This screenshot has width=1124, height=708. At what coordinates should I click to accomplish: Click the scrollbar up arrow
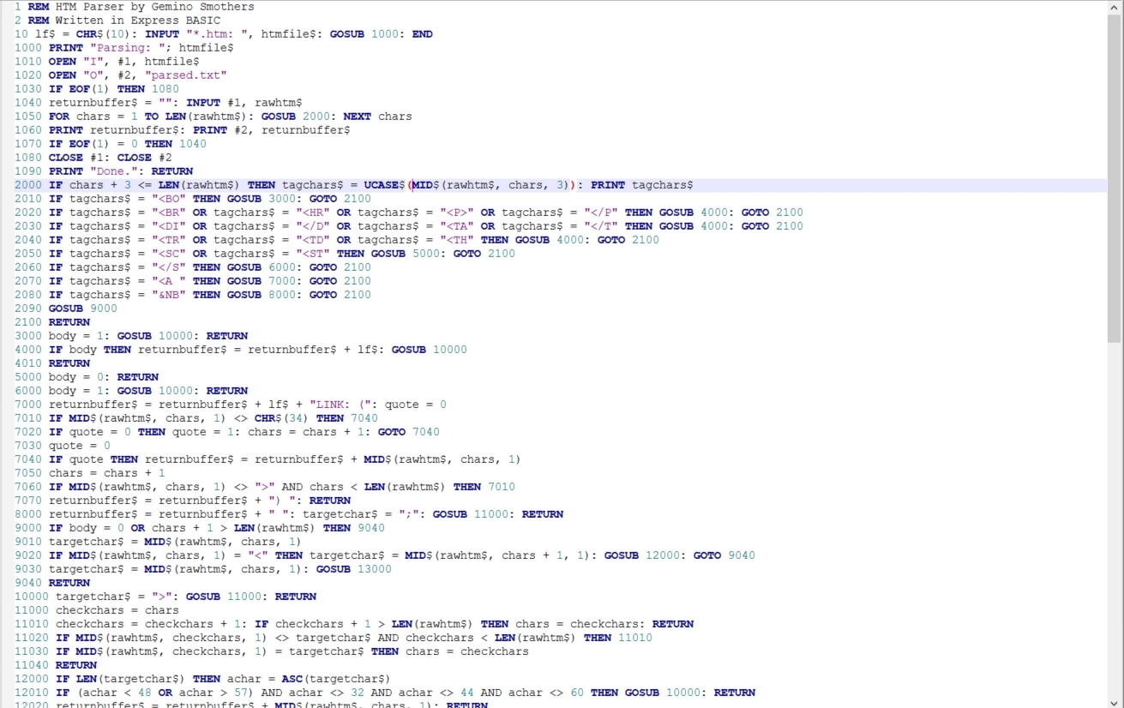(1115, 7)
